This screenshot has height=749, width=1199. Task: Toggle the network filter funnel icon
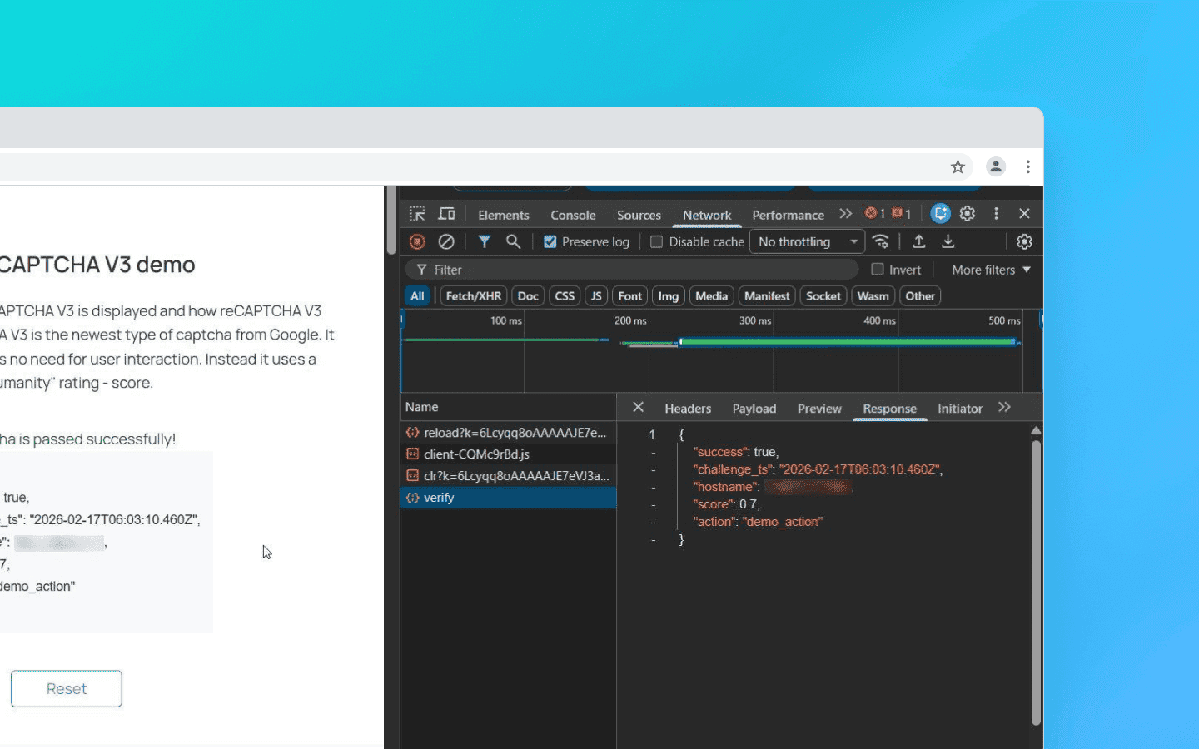tap(484, 241)
